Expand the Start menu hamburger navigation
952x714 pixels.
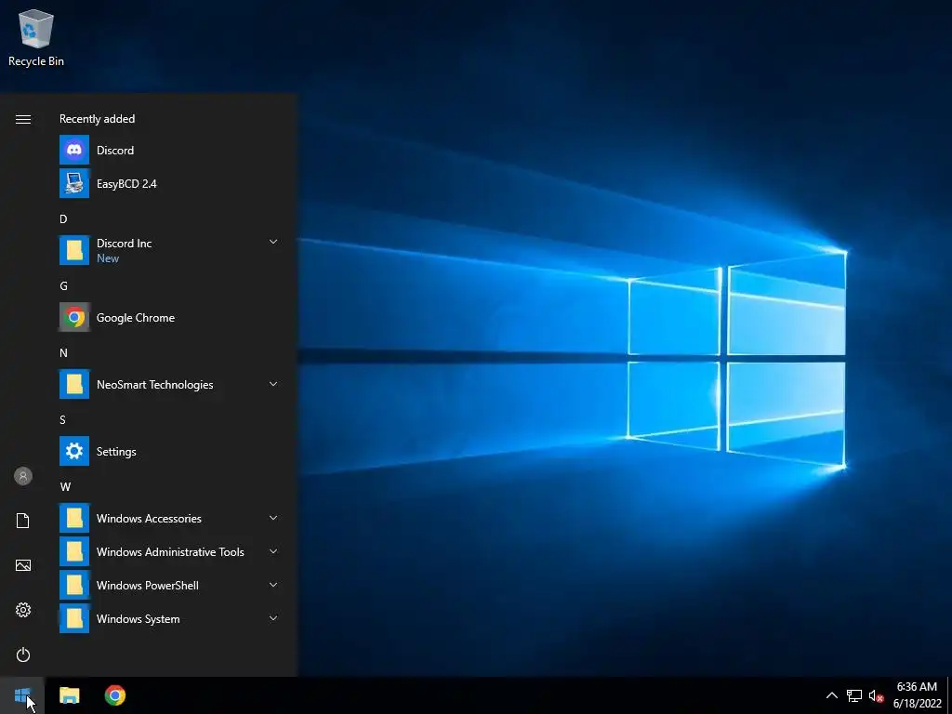tap(23, 119)
